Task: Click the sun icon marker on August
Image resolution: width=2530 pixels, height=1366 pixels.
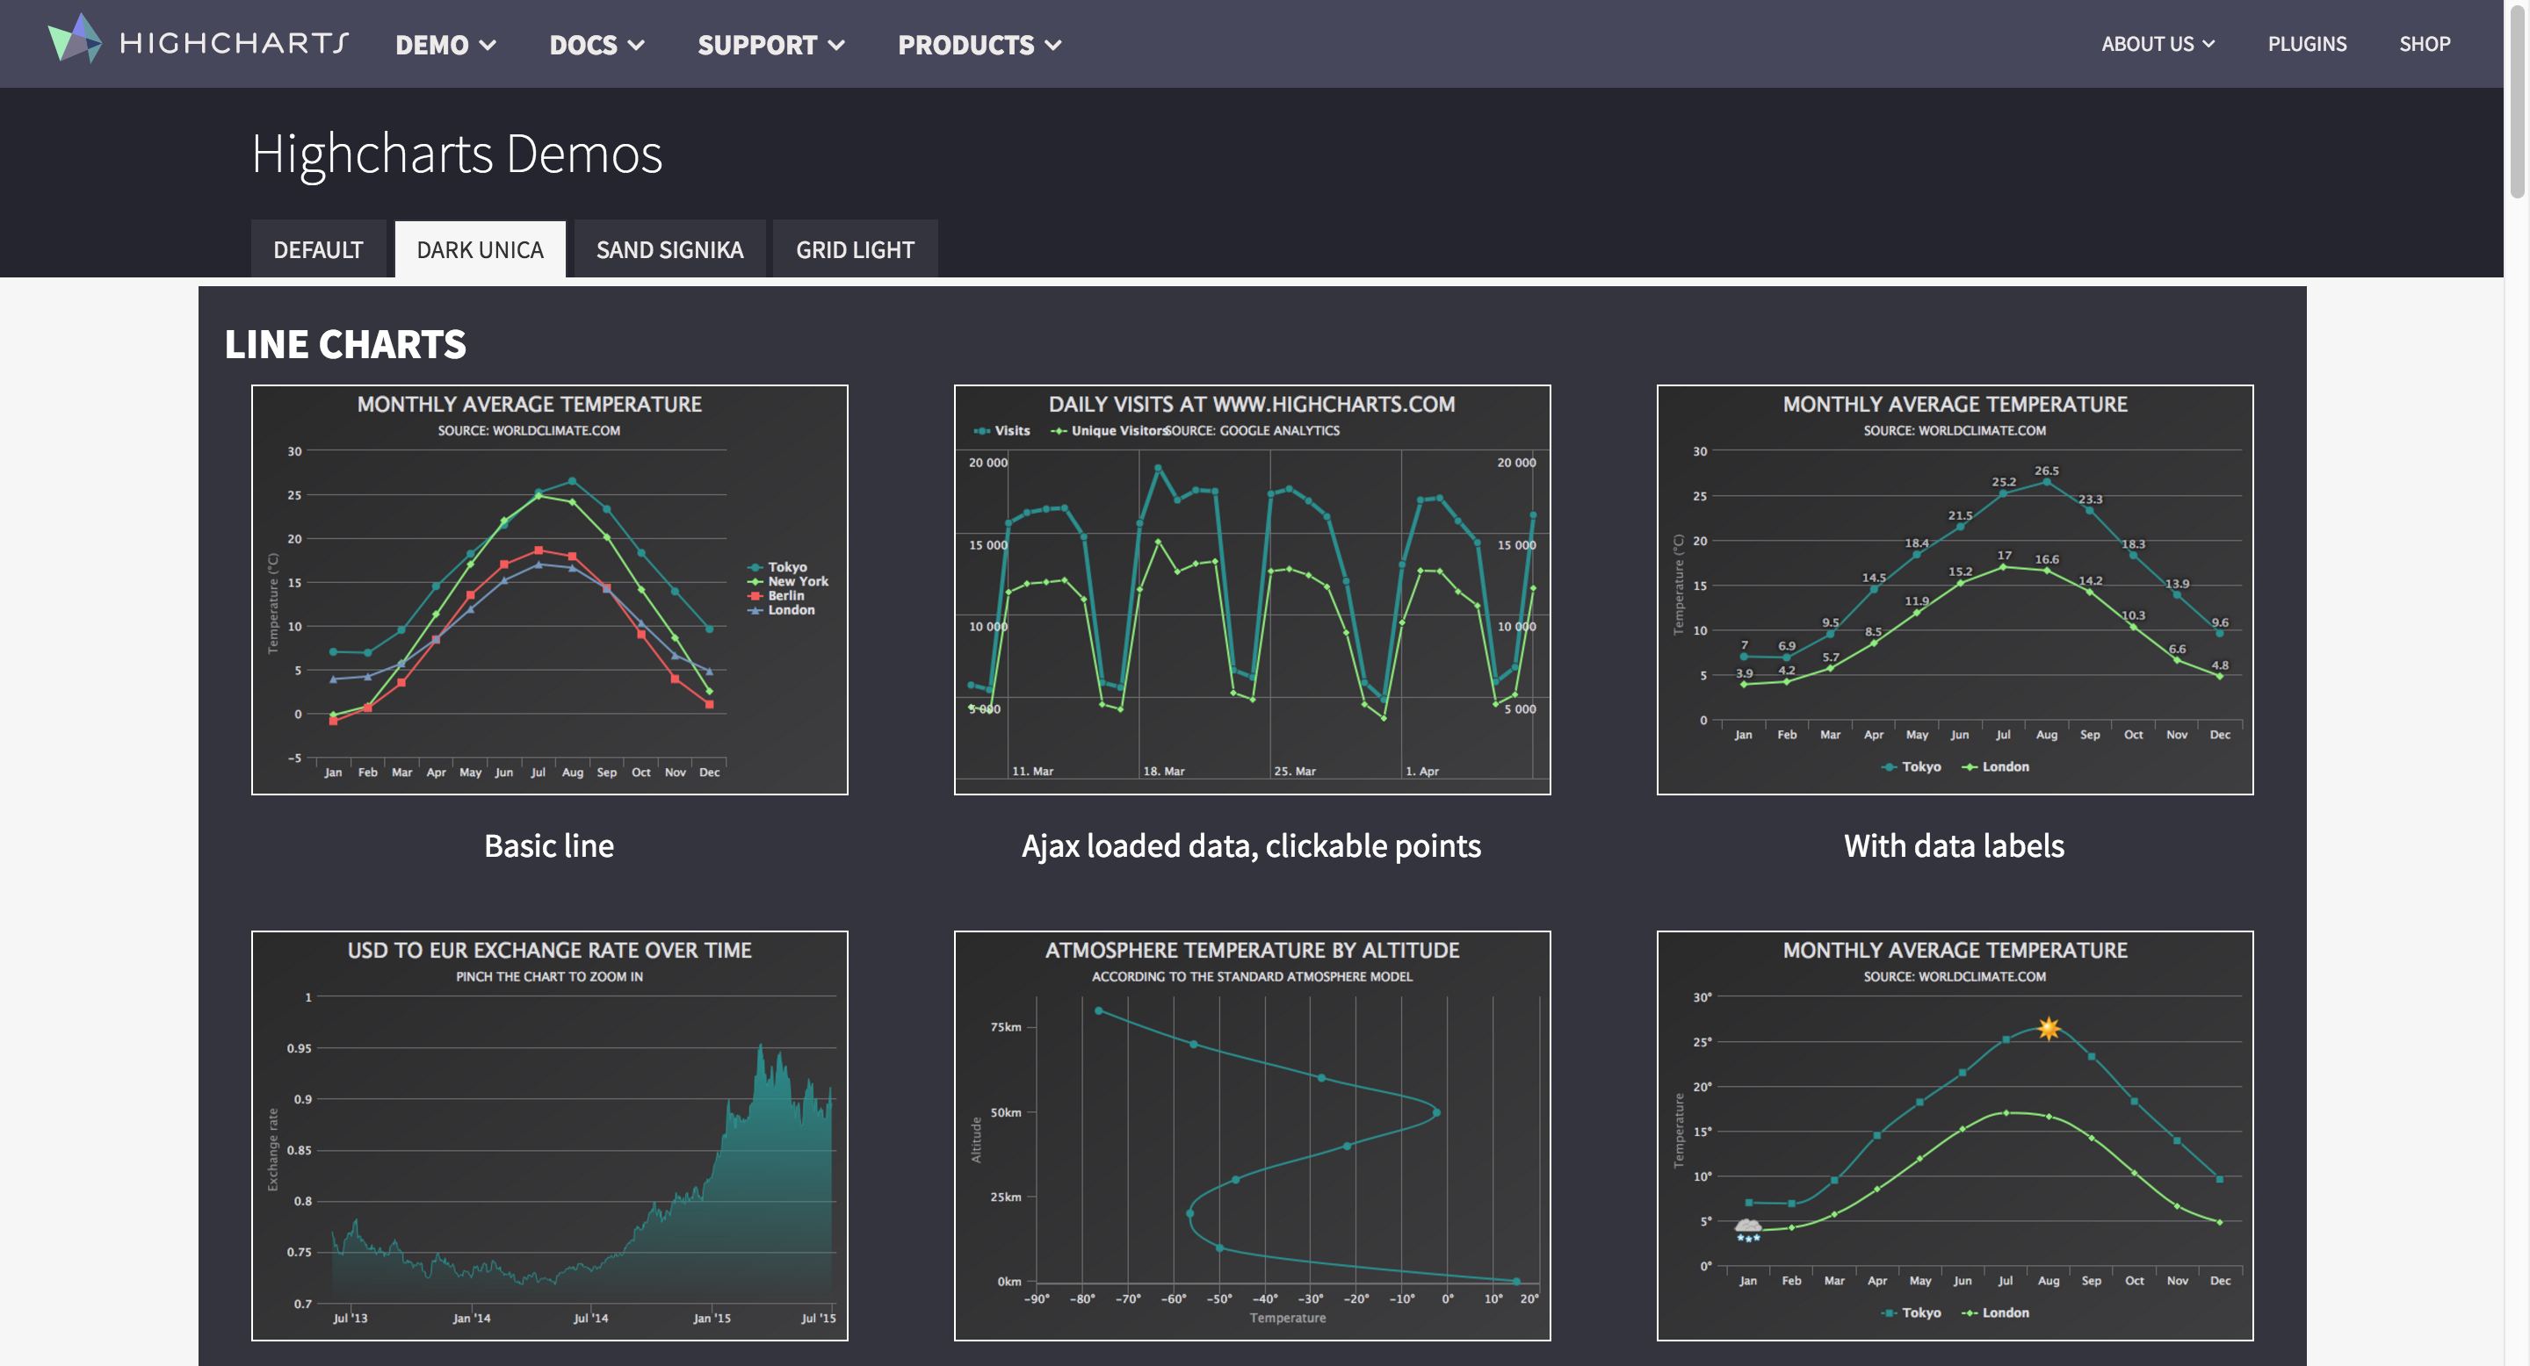Action: click(2048, 1028)
